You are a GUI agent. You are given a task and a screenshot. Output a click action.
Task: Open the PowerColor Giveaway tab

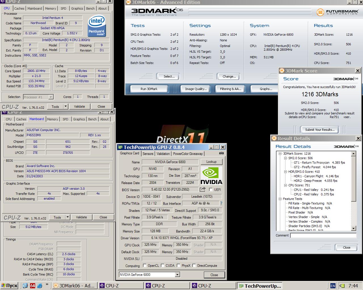click(x=188, y=154)
